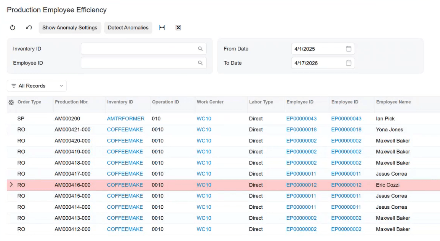Open the All Records filter dropdown
The image size is (440, 241).
tap(37, 86)
